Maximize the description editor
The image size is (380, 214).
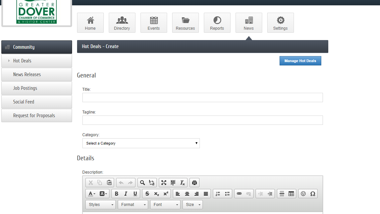click(164, 183)
